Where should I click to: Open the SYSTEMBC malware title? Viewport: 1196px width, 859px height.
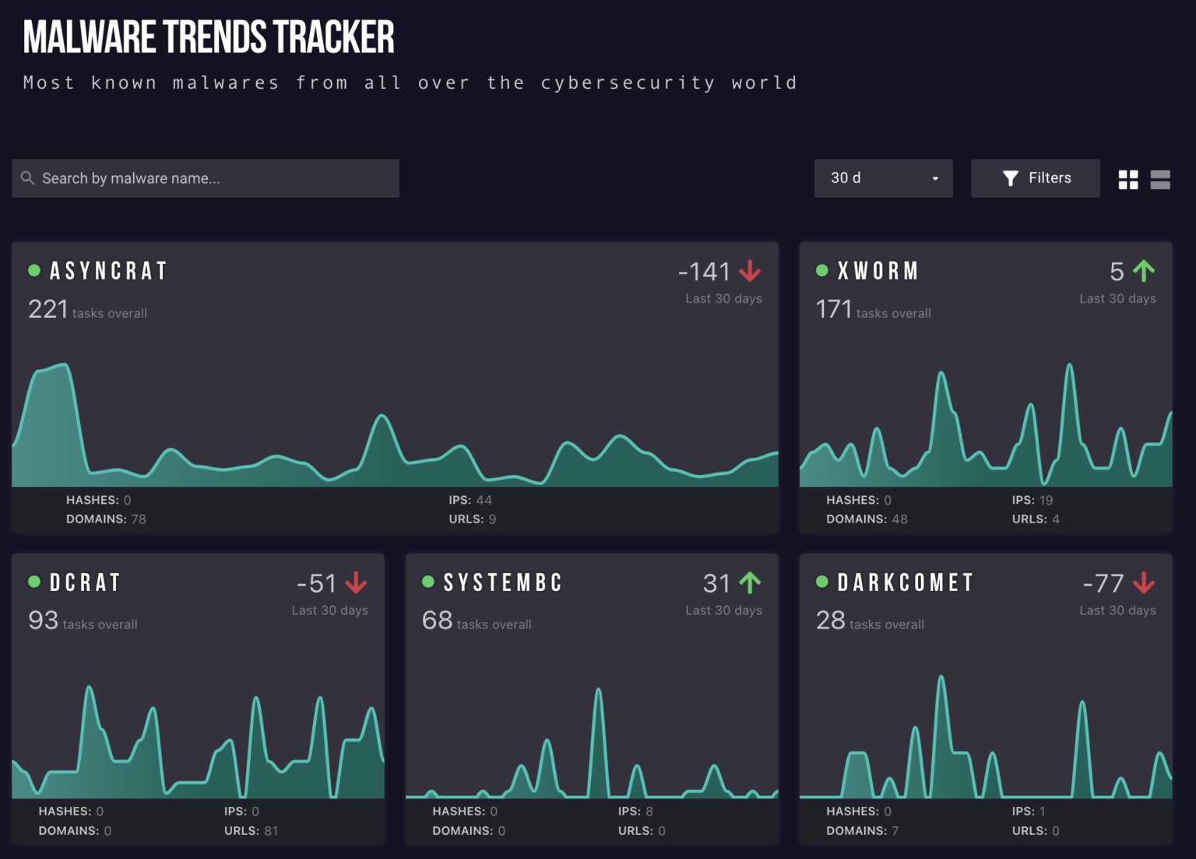(503, 583)
